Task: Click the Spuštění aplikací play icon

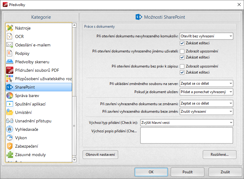Action: pyautogui.click(x=10, y=104)
